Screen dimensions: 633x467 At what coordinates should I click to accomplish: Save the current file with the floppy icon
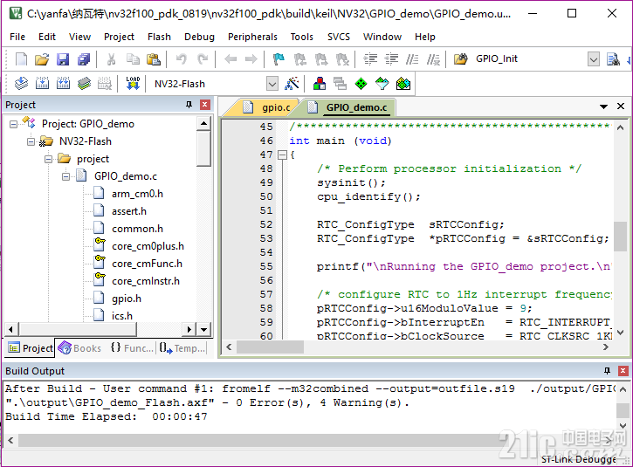coord(63,59)
